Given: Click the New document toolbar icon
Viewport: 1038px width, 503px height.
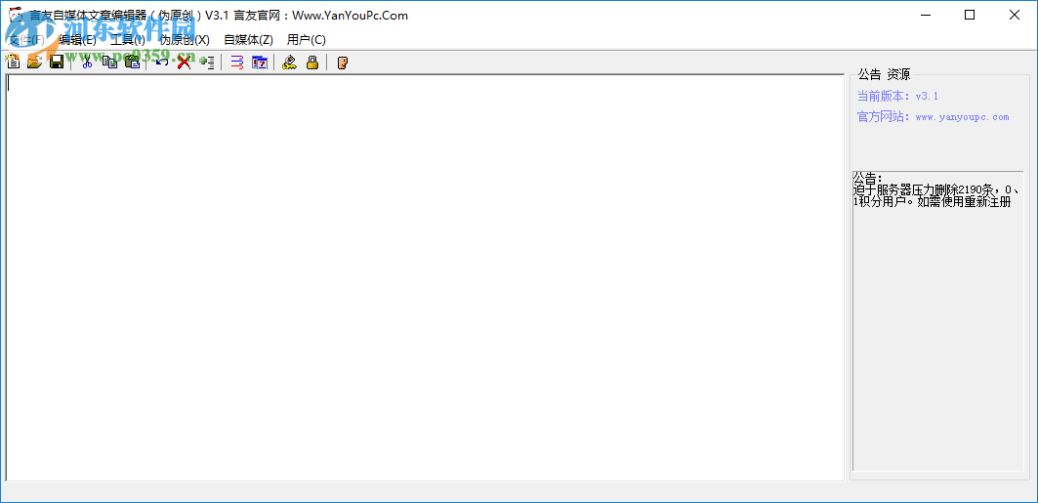Looking at the screenshot, I should pyautogui.click(x=12, y=63).
